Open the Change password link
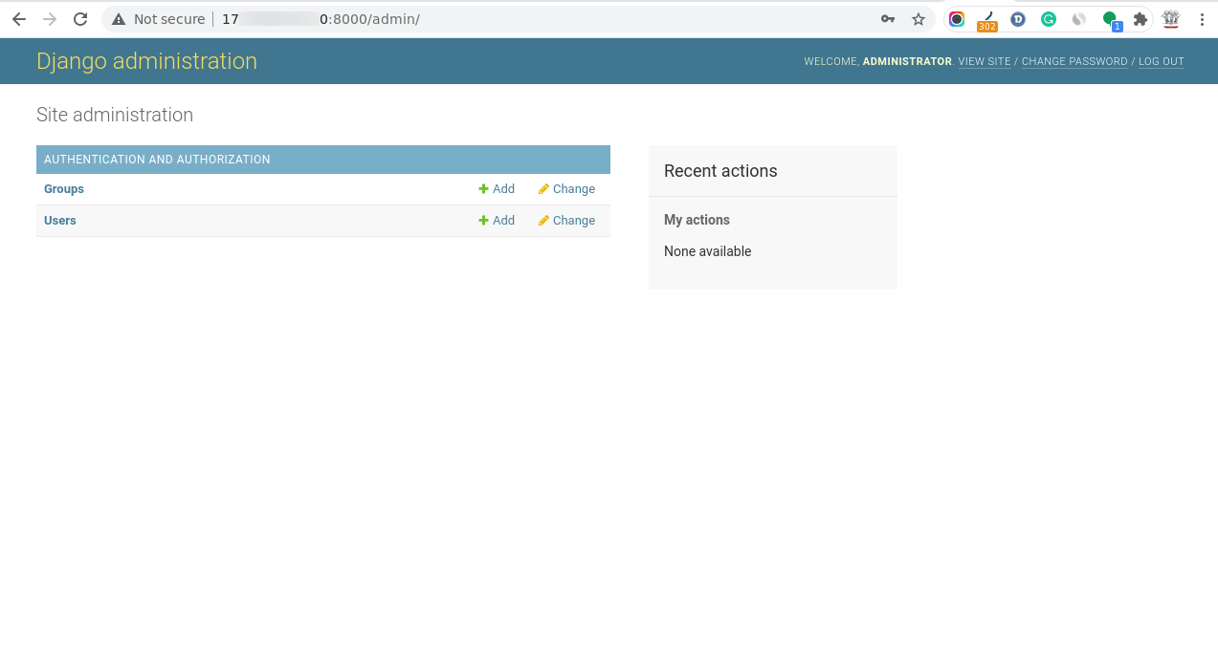 (1074, 61)
